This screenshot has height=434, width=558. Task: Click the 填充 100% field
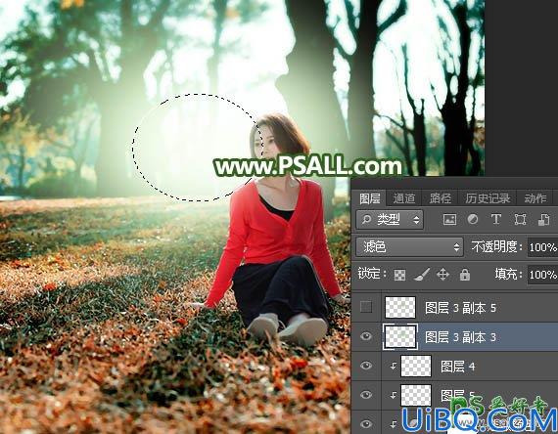(542, 275)
